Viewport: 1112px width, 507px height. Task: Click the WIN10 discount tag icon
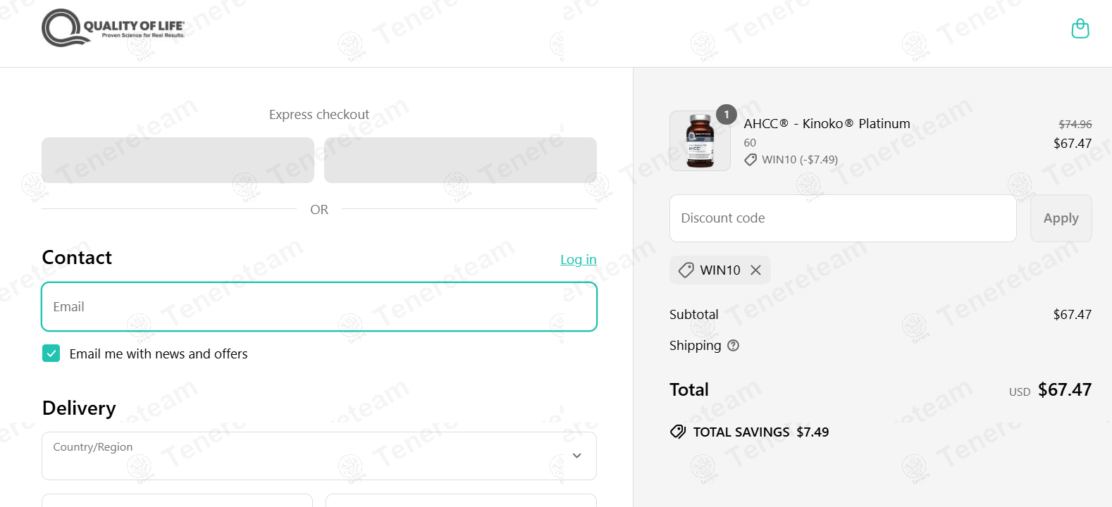coord(686,270)
